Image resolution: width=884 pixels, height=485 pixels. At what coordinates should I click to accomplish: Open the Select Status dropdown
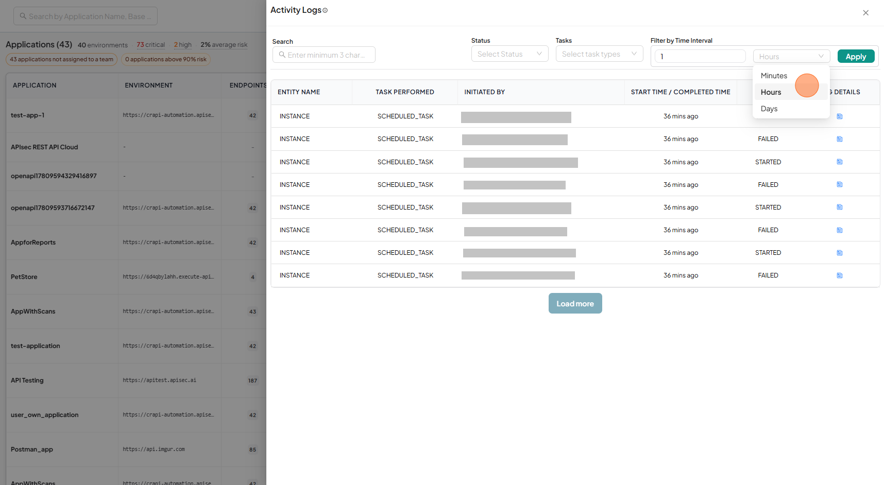[x=509, y=54]
